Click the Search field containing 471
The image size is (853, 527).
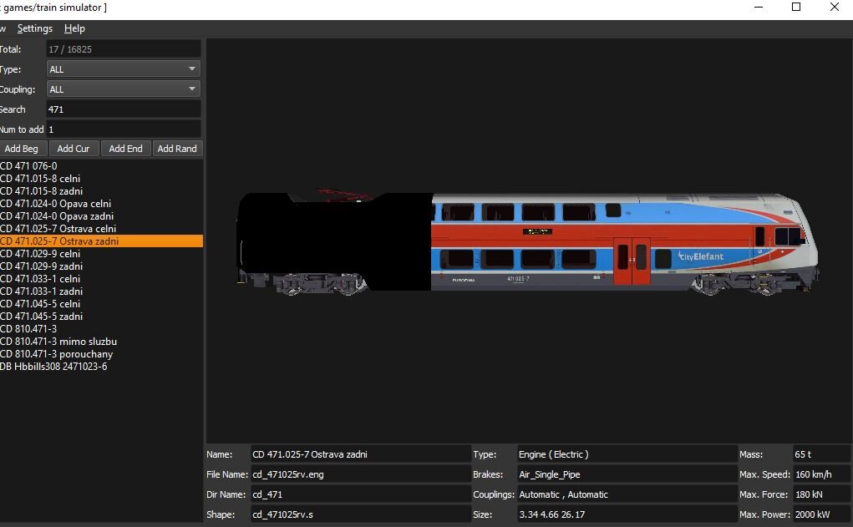pos(123,109)
